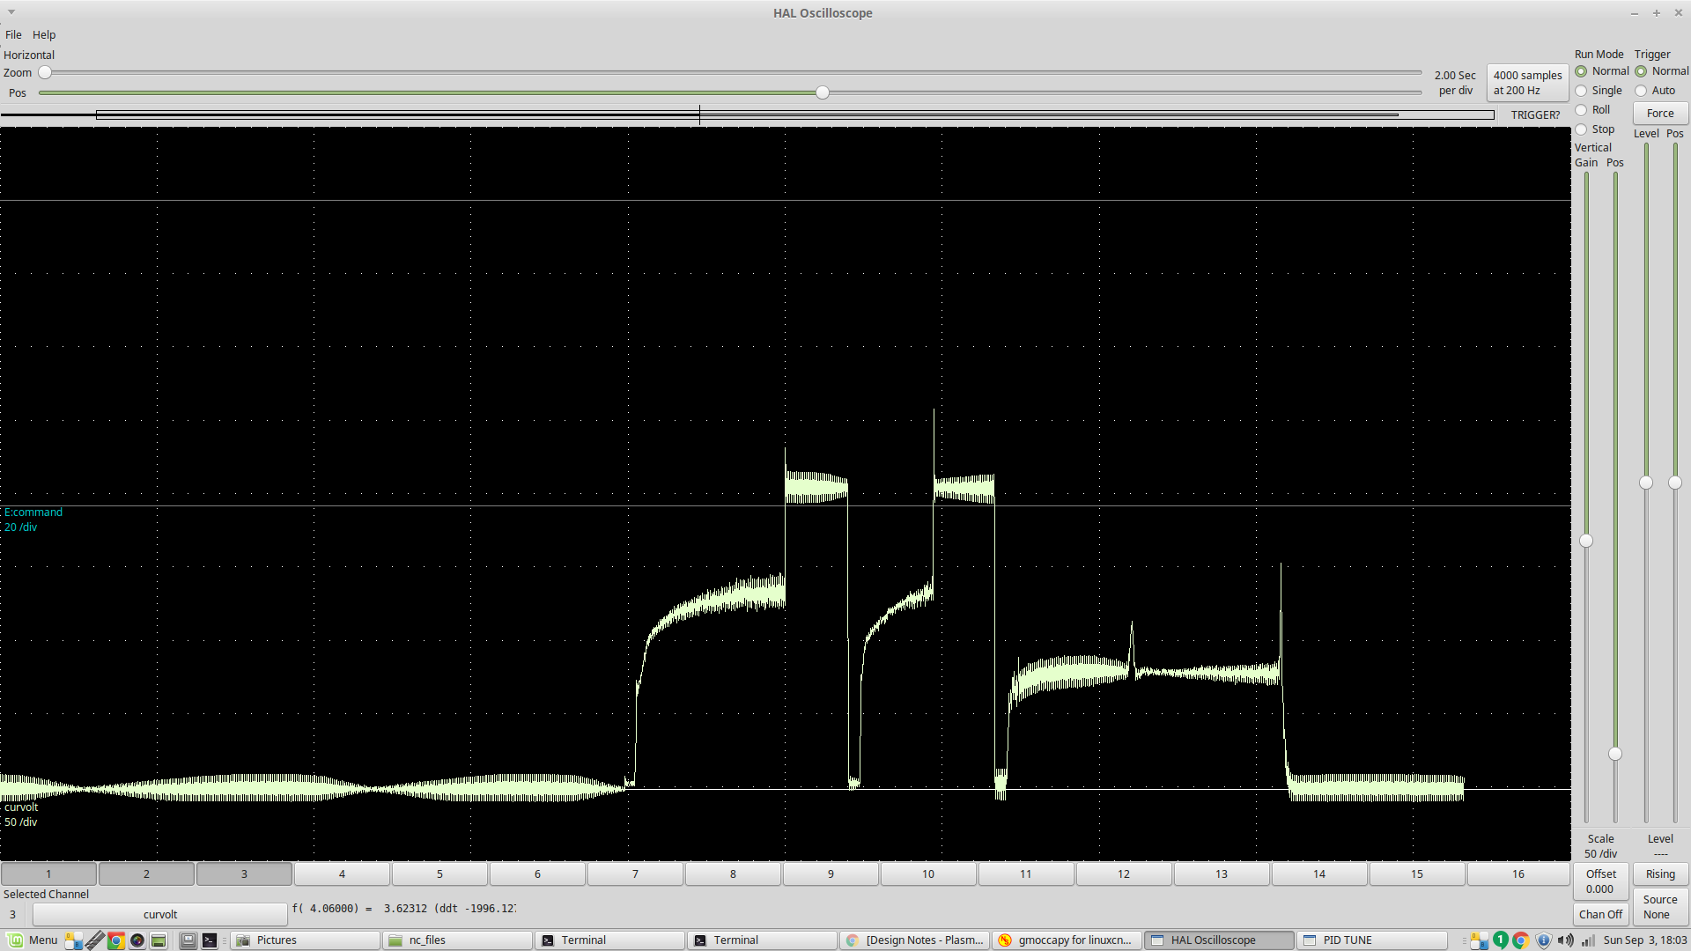Click the Rising trigger edge button
This screenshot has height=951, width=1691.
[1660, 874]
